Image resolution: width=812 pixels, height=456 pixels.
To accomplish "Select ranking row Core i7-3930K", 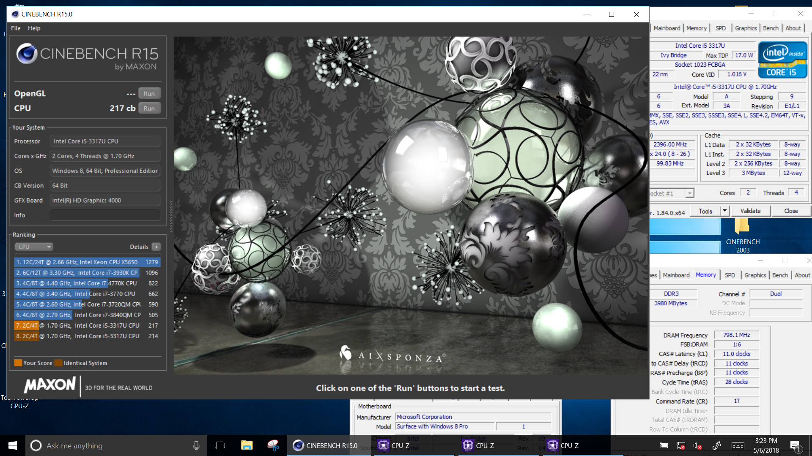I will click(87, 273).
